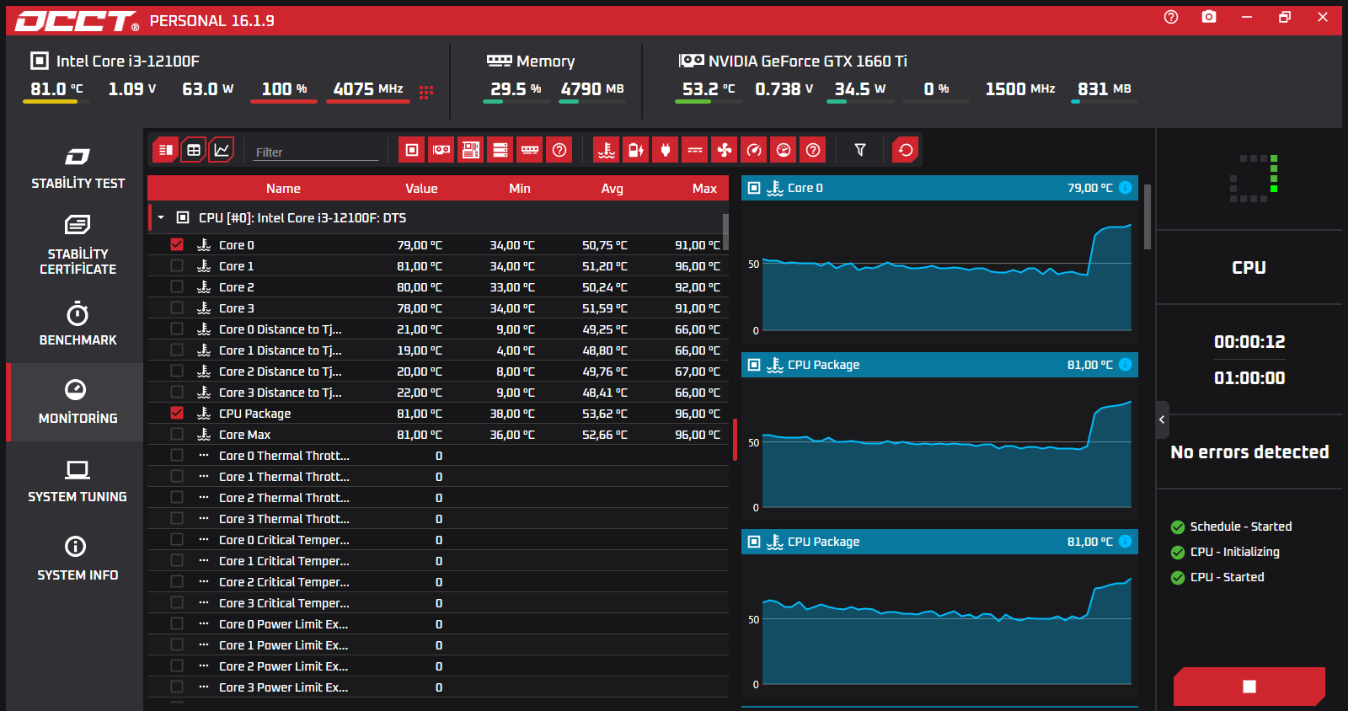Stop the running CPU test
1348x711 pixels.
[x=1249, y=687]
